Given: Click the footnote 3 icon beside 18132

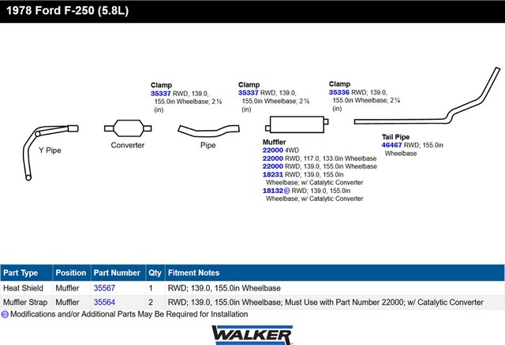Looking at the screenshot, I should 286,191.
